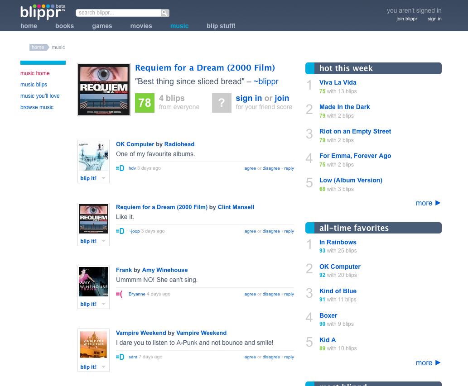Open Kind of Blue link
This screenshot has width=468, height=386.
tap(338, 291)
